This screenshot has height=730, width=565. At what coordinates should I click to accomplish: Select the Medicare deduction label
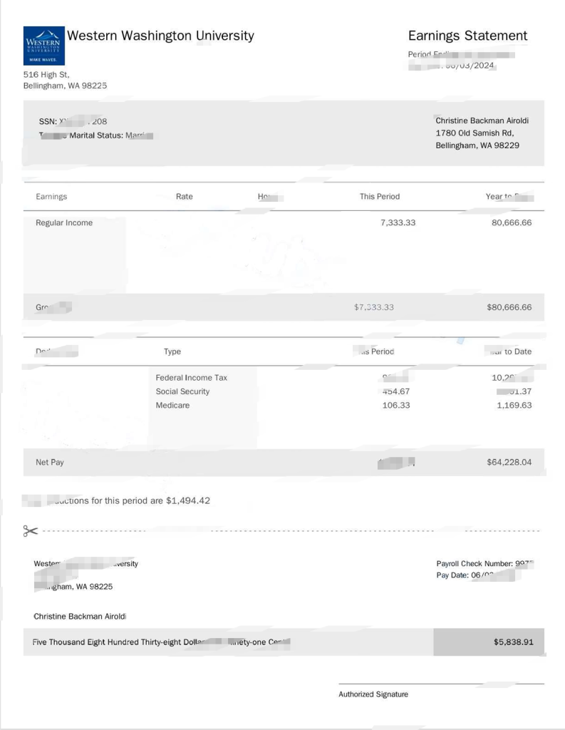click(172, 405)
